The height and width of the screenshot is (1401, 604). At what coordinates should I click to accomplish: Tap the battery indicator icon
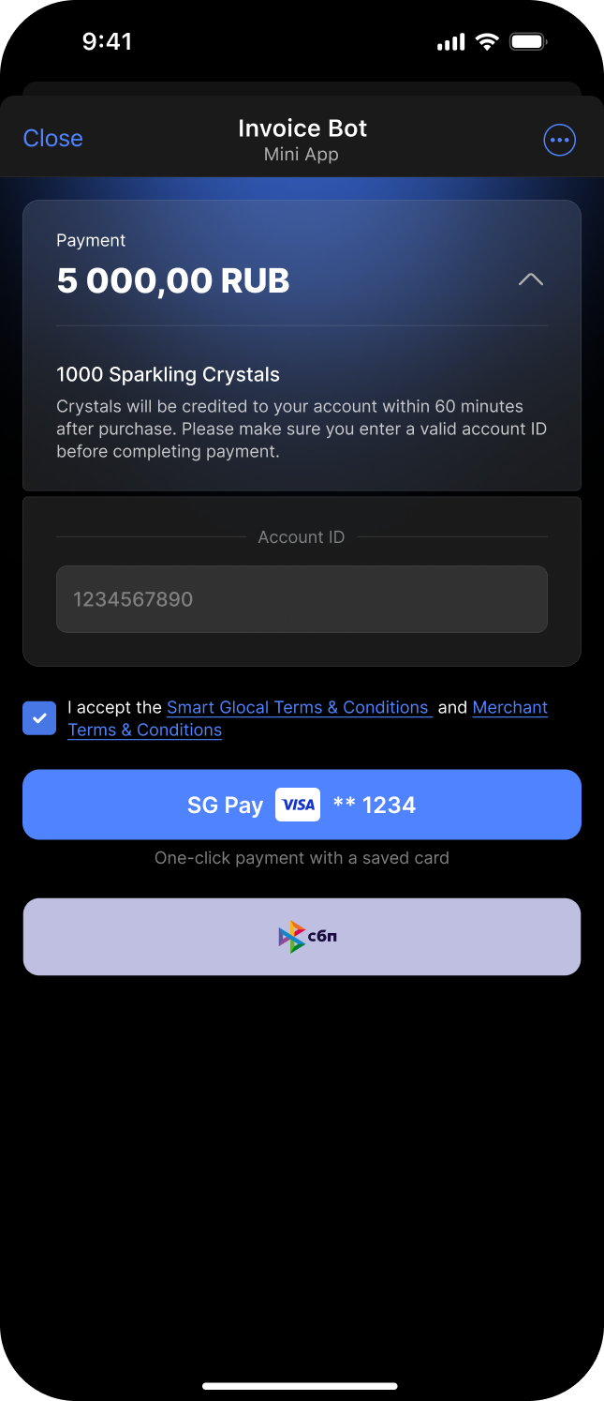pos(528,41)
